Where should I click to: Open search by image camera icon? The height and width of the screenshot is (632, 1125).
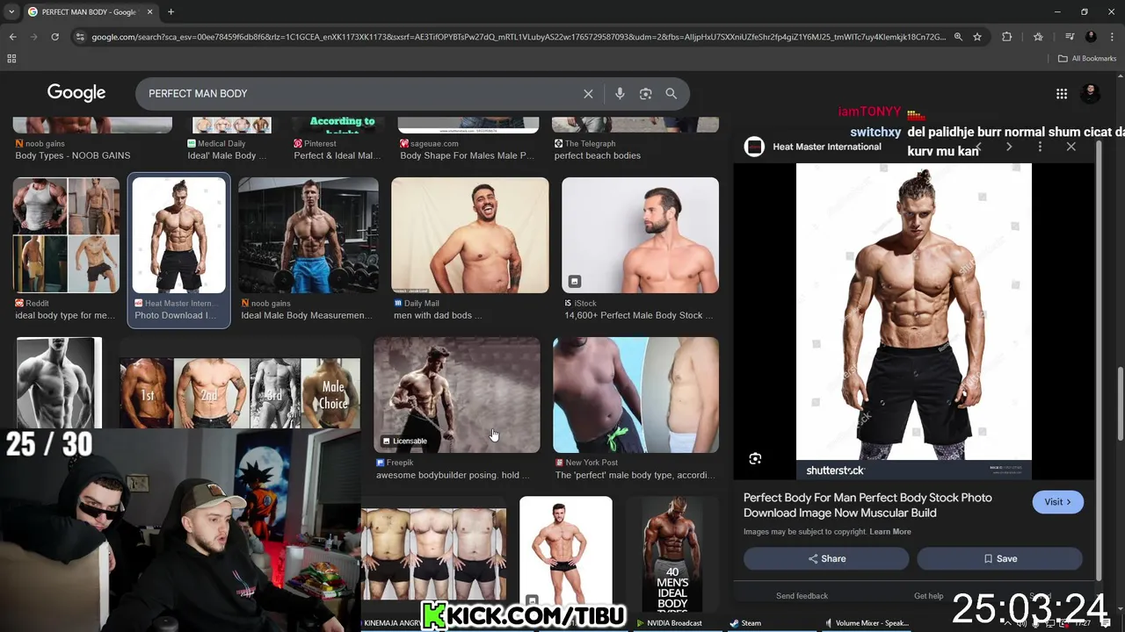pos(646,94)
